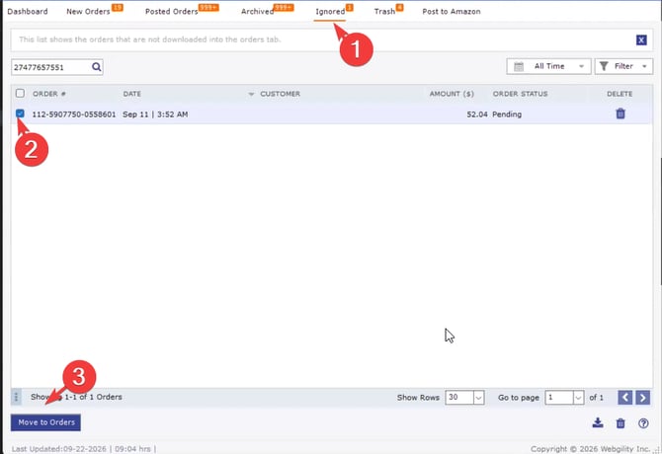Click the Move to Orders button

pyautogui.click(x=46, y=422)
